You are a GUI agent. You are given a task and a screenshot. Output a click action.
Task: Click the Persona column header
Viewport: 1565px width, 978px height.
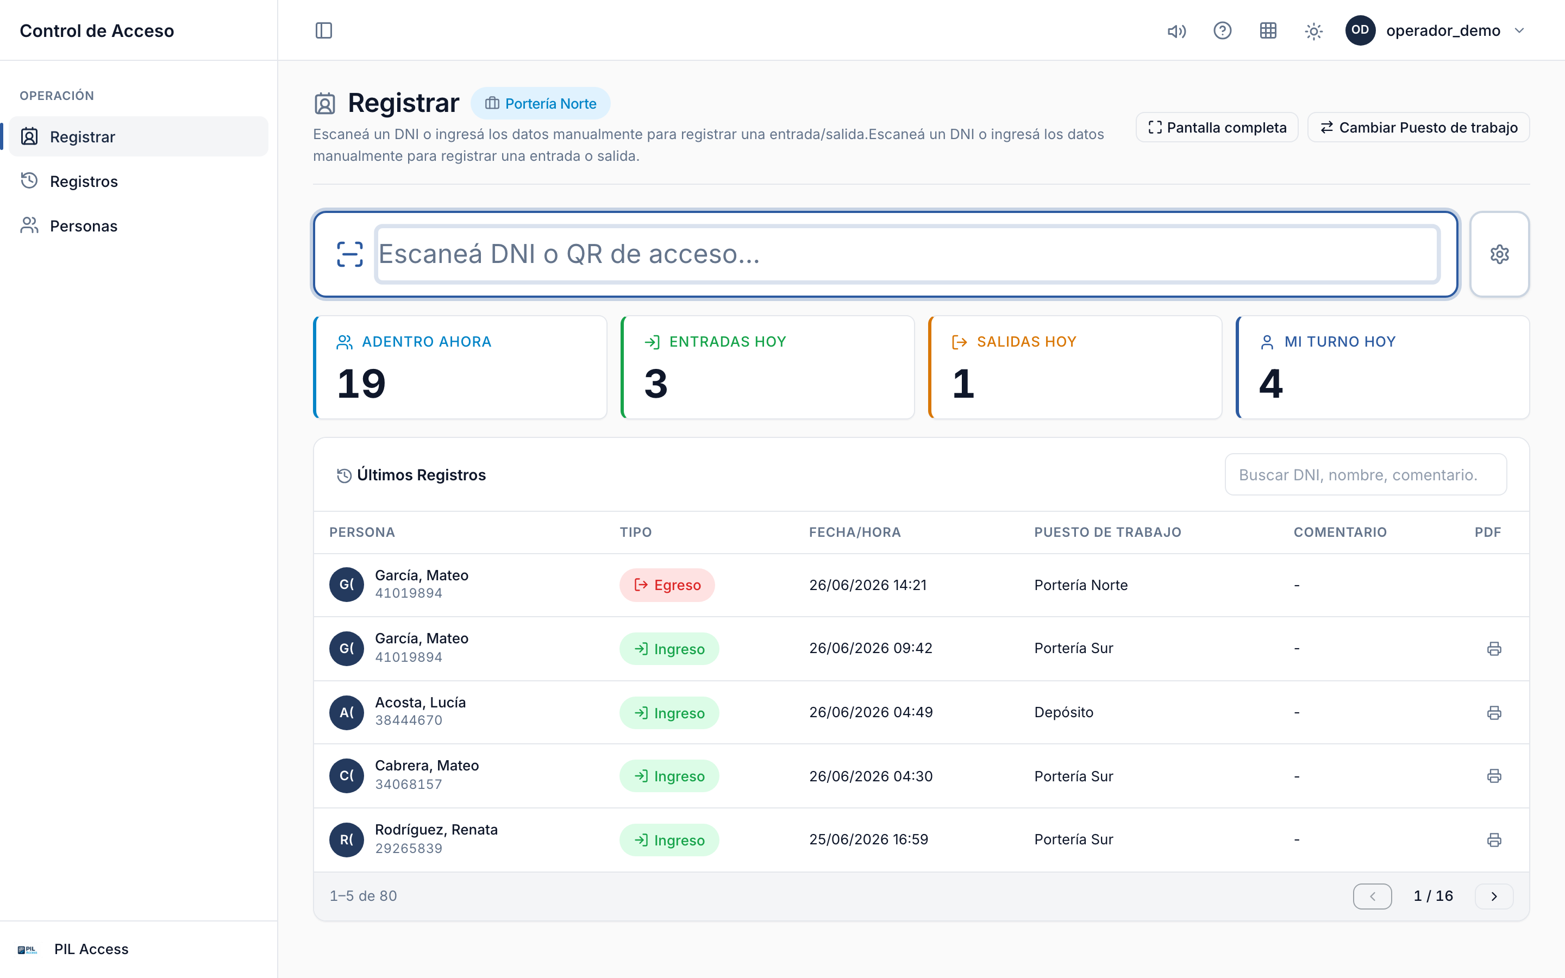coord(362,532)
